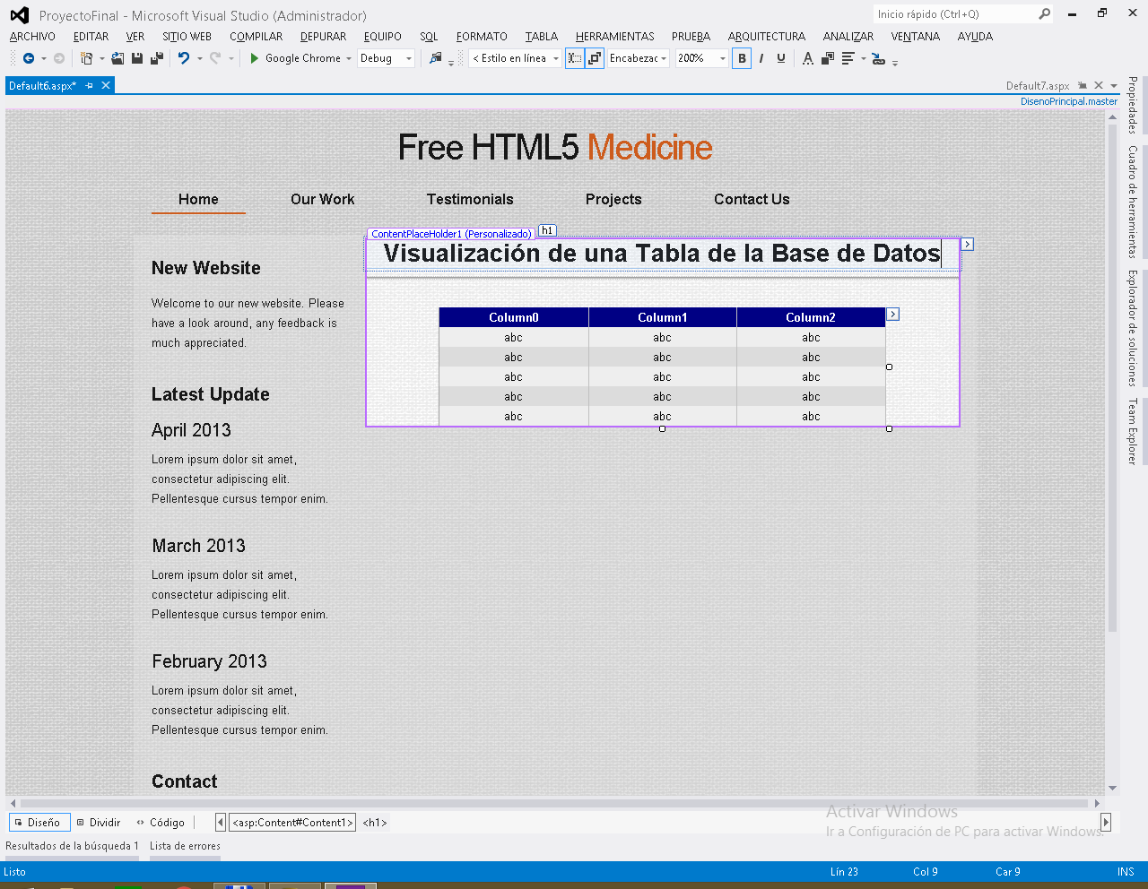The image size is (1148, 889).
Task: Toggle bold formatting
Action: 742,57
